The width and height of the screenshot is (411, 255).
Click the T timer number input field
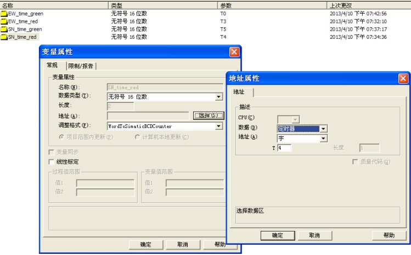click(x=284, y=148)
